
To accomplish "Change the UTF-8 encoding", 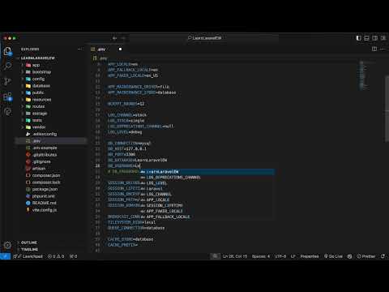I will point(280,256).
